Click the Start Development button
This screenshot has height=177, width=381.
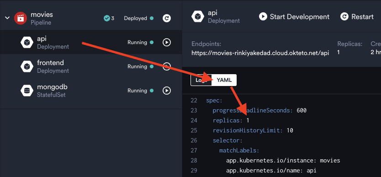click(x=294, y=17)
